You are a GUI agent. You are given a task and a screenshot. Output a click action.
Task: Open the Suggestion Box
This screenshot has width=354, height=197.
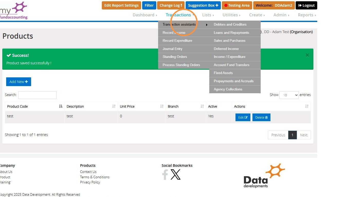[203, 5]
